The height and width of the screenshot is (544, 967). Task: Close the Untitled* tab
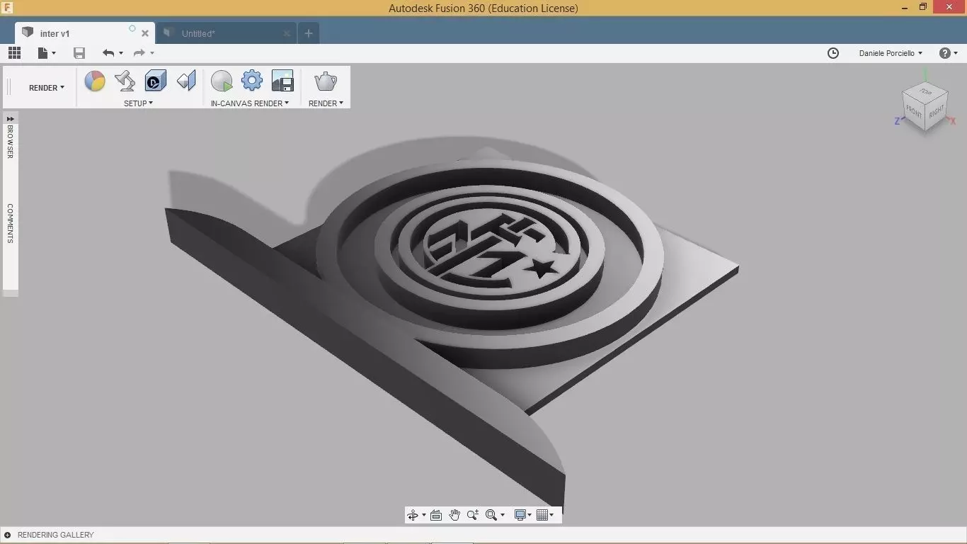(287, 33)
